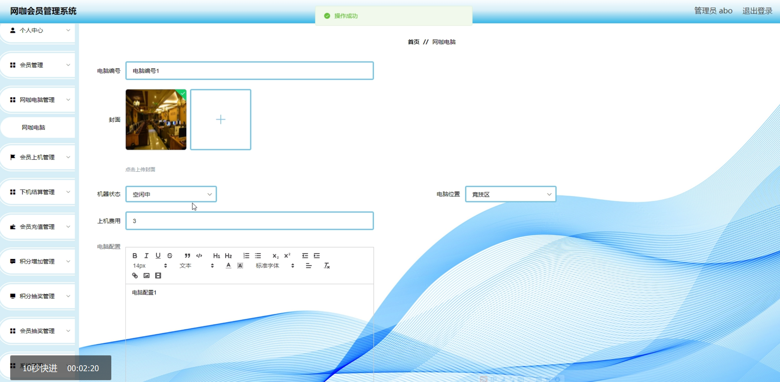The width and height of the screenshot is (780, 382).
Task: Click the plus box to upload cover
Action: coord(221,119)
